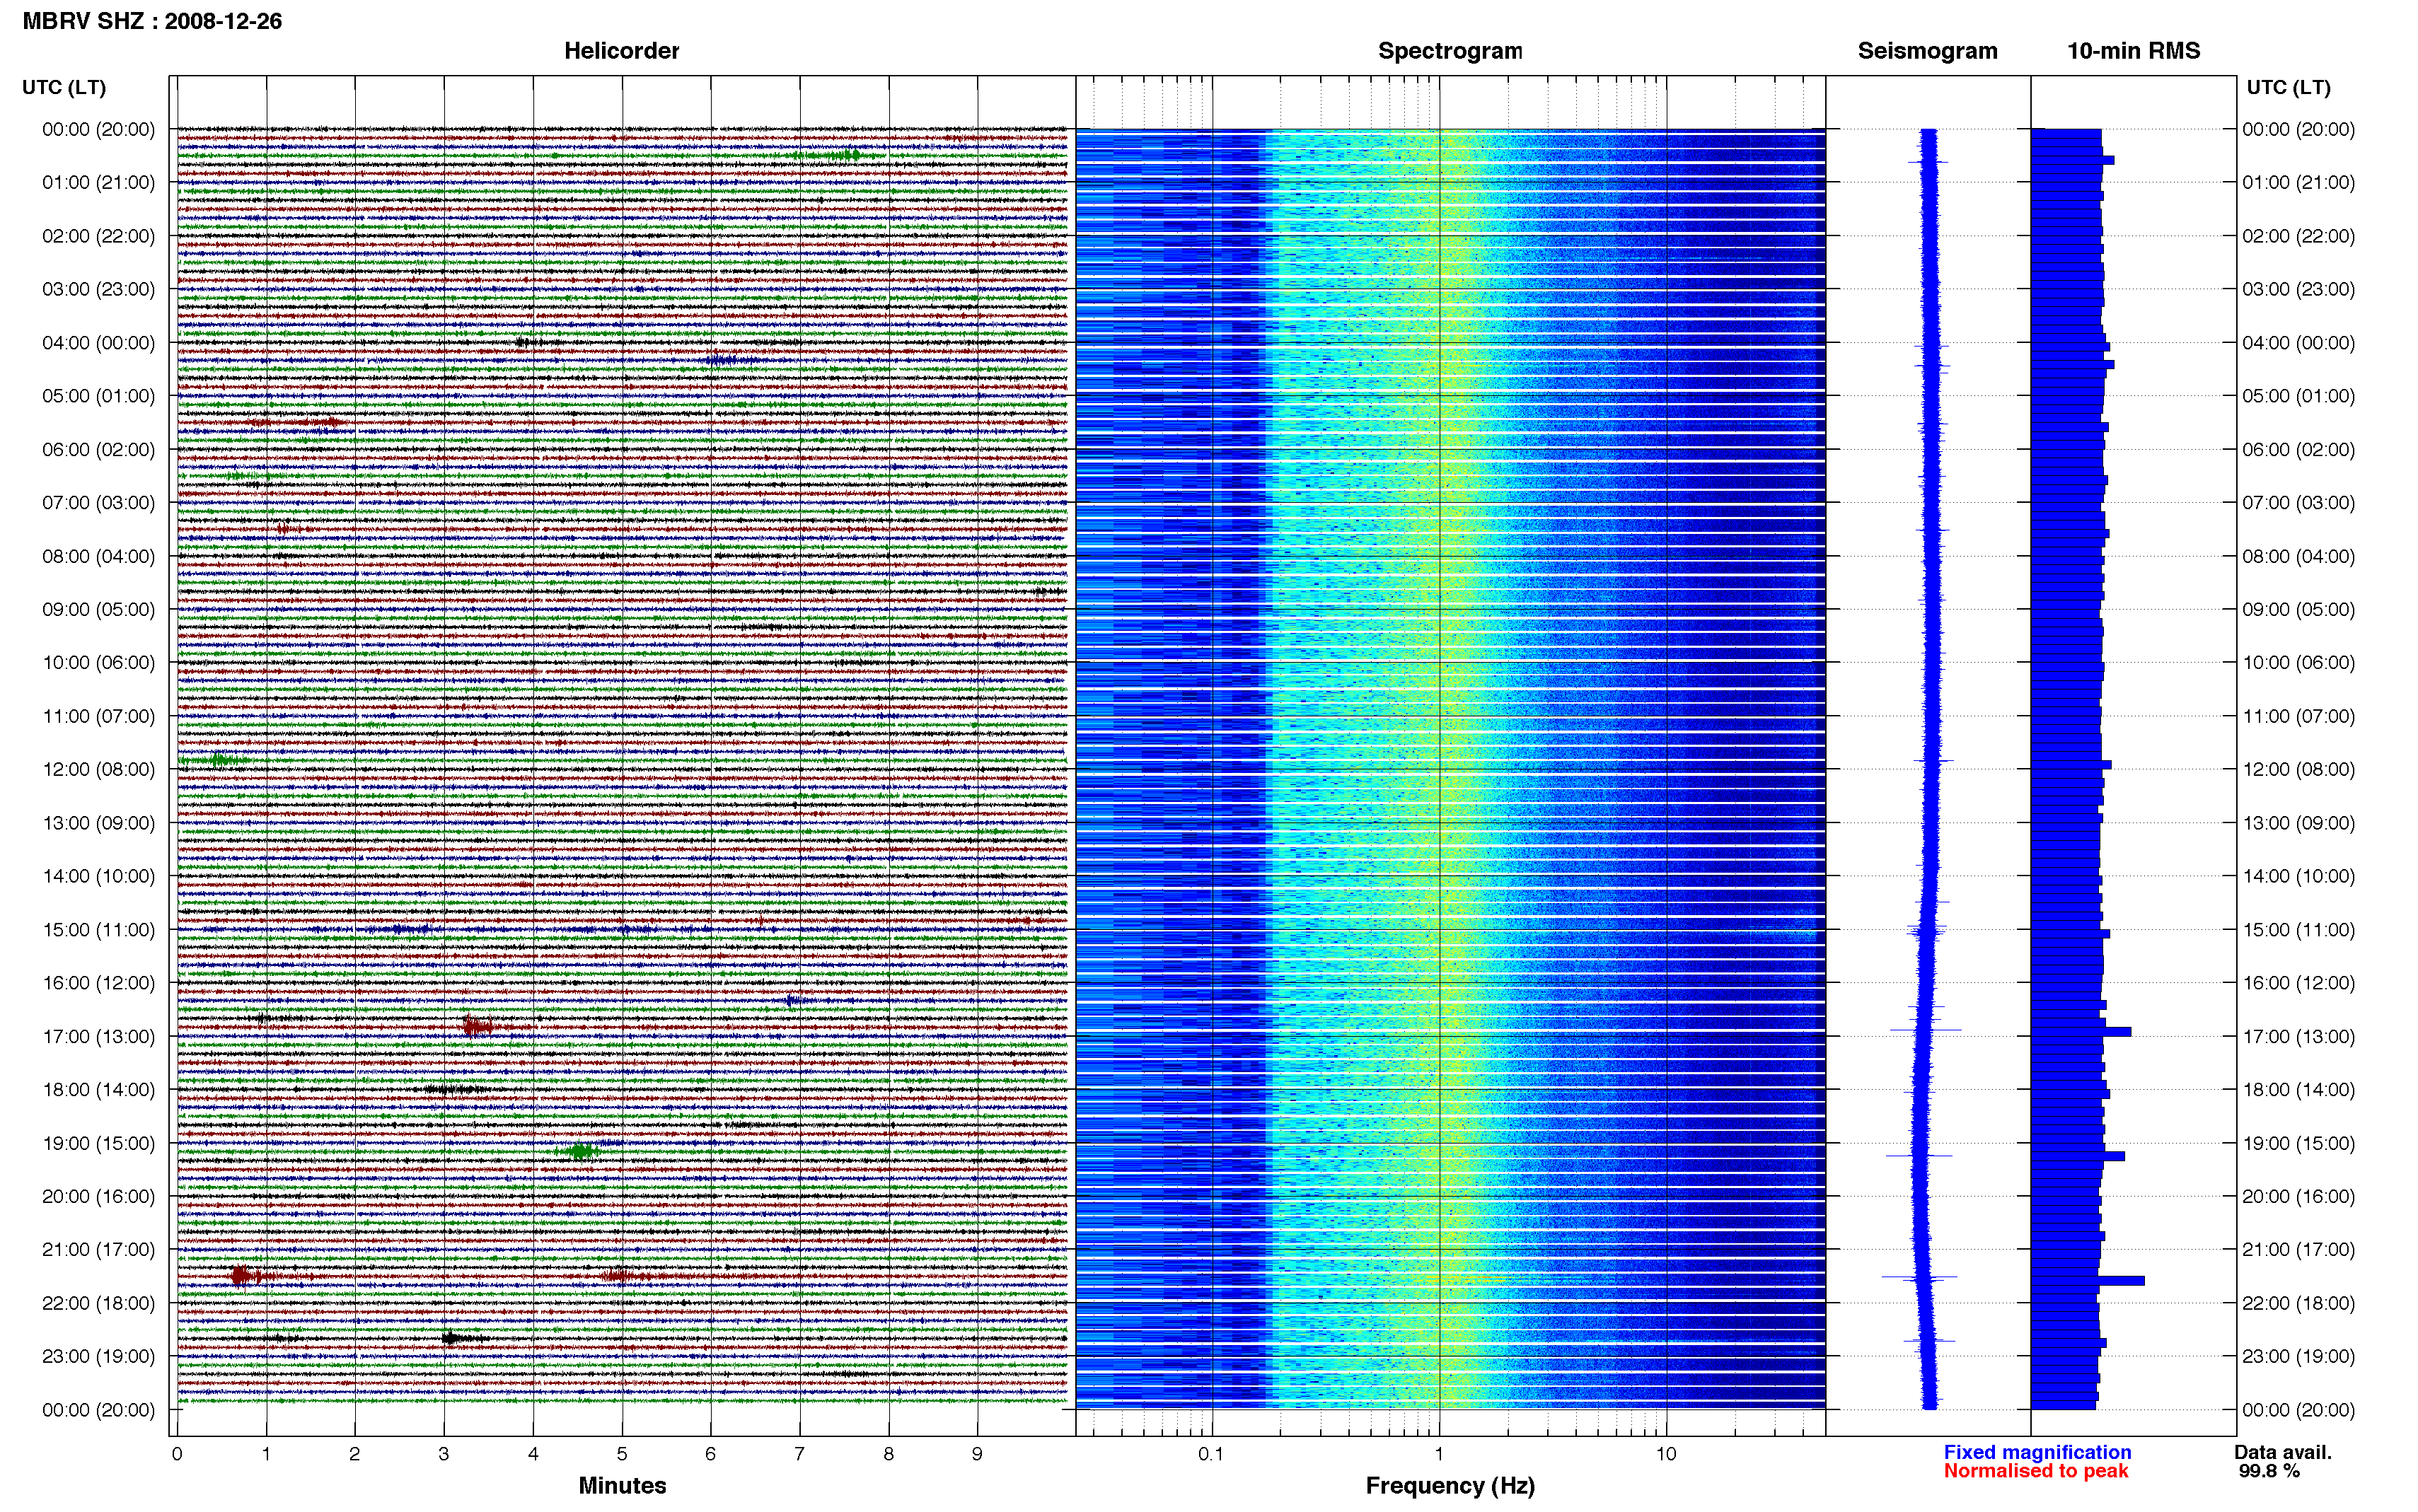The height and width of the screenshot is (1512, 2418).
Task: Click '04:00 (00:00)' on the helicorder time axis
Action: pos(98,342)
